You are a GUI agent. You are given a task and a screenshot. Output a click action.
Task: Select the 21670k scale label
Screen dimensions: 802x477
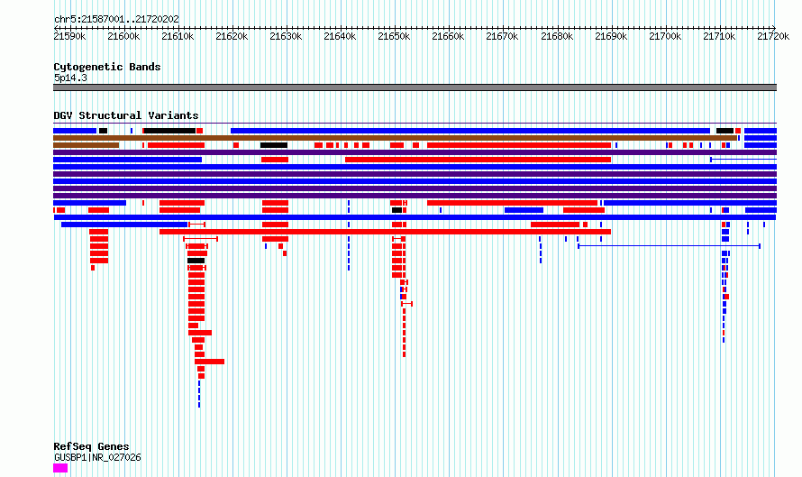502,36
